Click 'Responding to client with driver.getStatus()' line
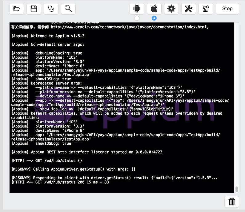Viewport: 245px width, 212px height. 114,178
